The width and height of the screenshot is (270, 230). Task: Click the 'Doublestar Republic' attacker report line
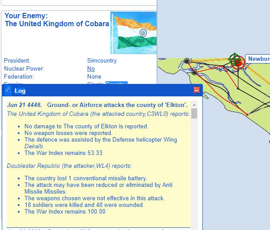(x=69, y=166)
